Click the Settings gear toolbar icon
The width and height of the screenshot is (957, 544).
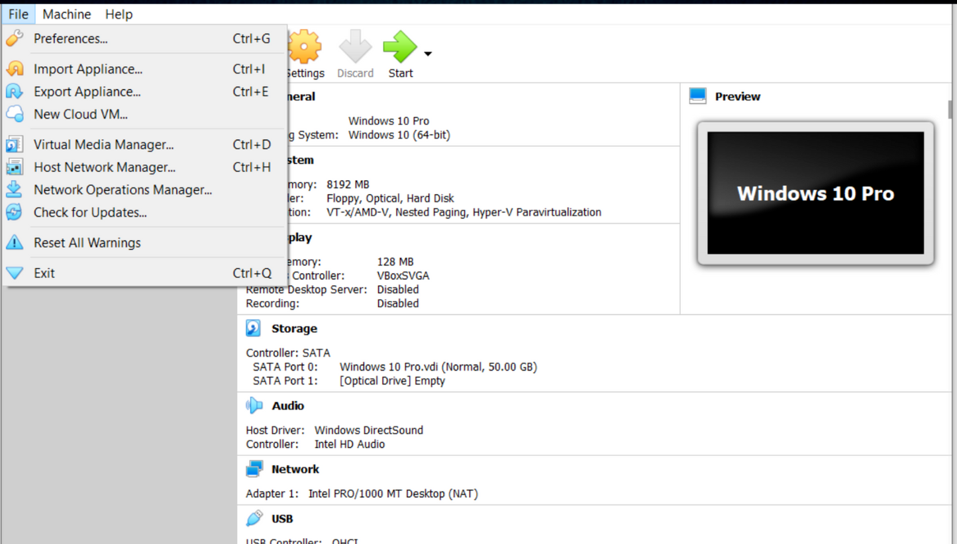(303, 46)
